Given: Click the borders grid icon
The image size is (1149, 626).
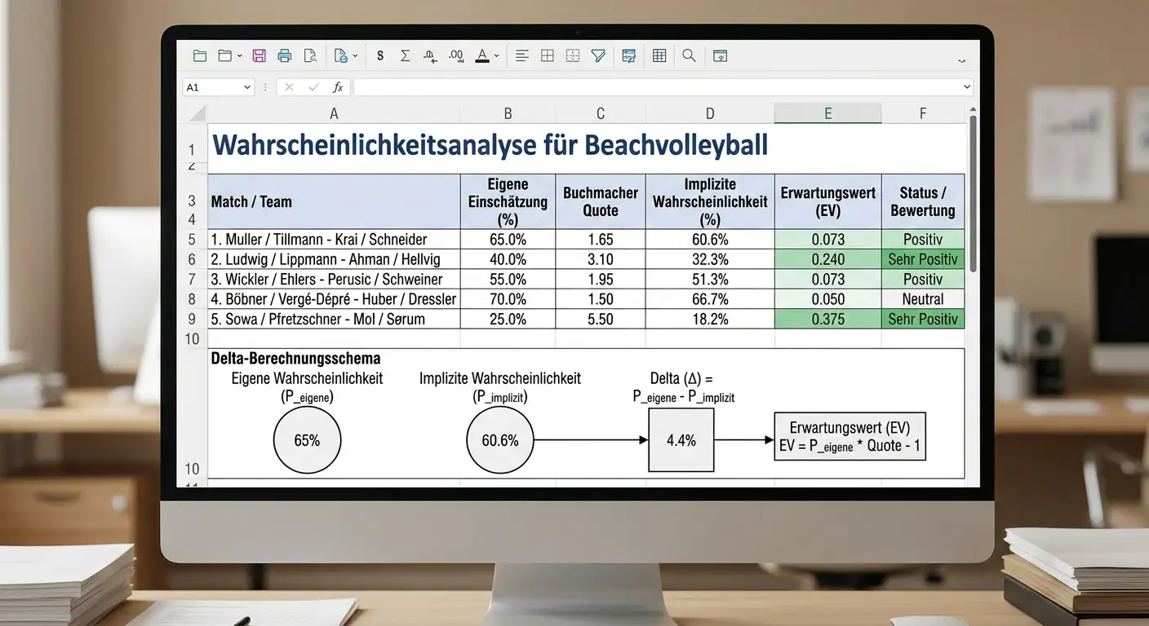Looking at the screenshot, I should pos(548,56).
